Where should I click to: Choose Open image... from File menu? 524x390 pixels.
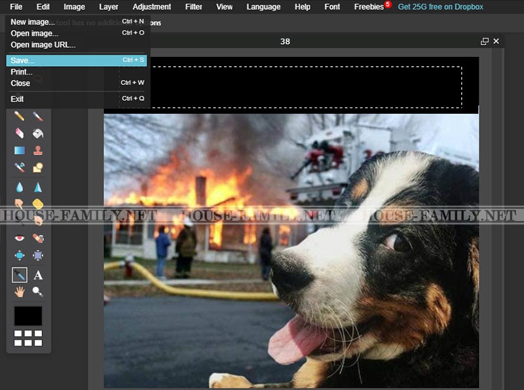(77, 33)
